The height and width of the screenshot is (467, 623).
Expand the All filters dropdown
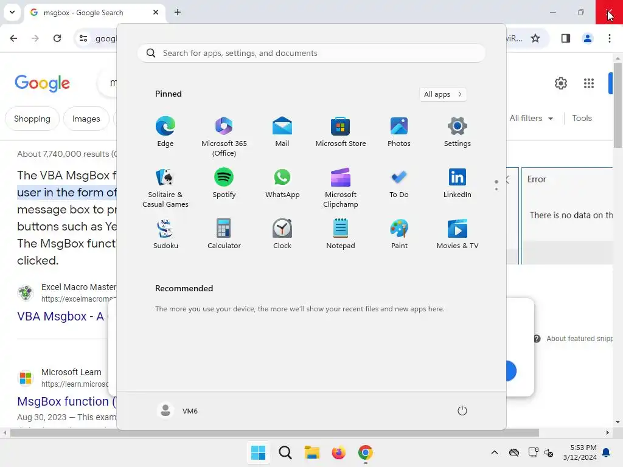pos(531,119)
